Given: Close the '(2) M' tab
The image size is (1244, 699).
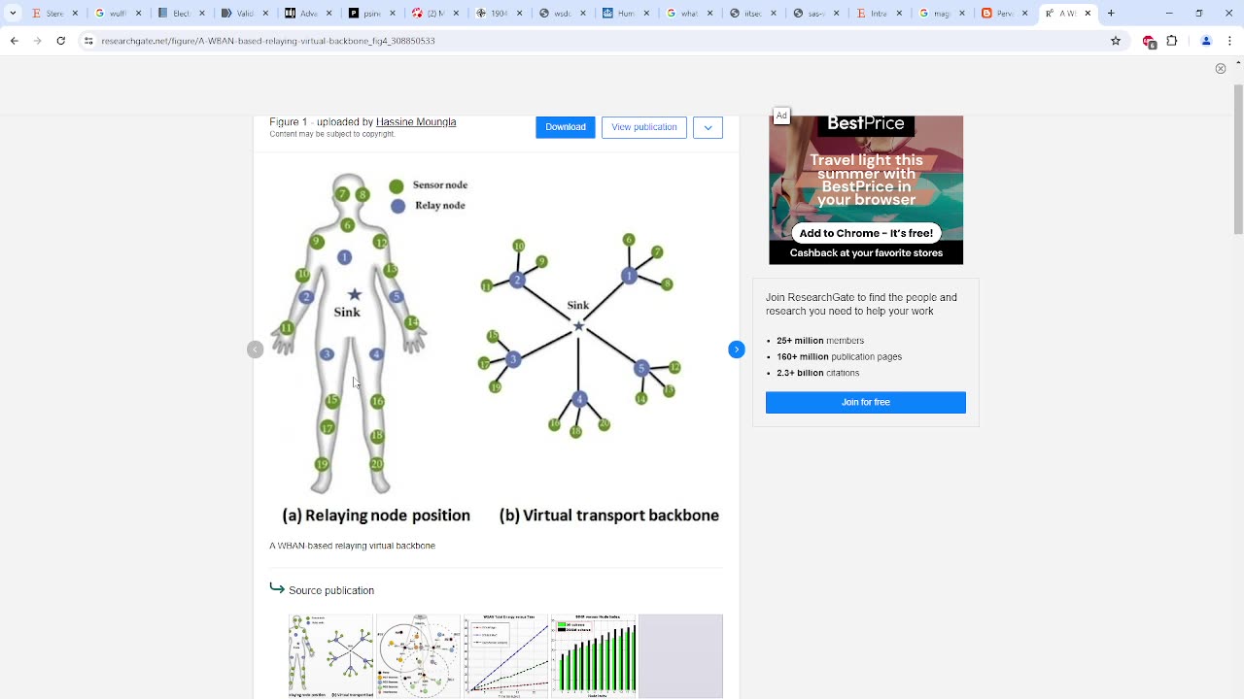Looking at the screenshot, I should (454, 14).
